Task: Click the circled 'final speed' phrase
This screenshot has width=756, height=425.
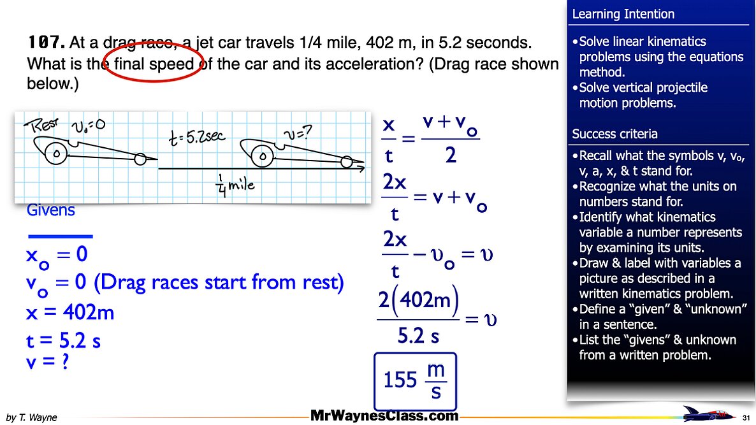Action: click(x=154, y=64)
